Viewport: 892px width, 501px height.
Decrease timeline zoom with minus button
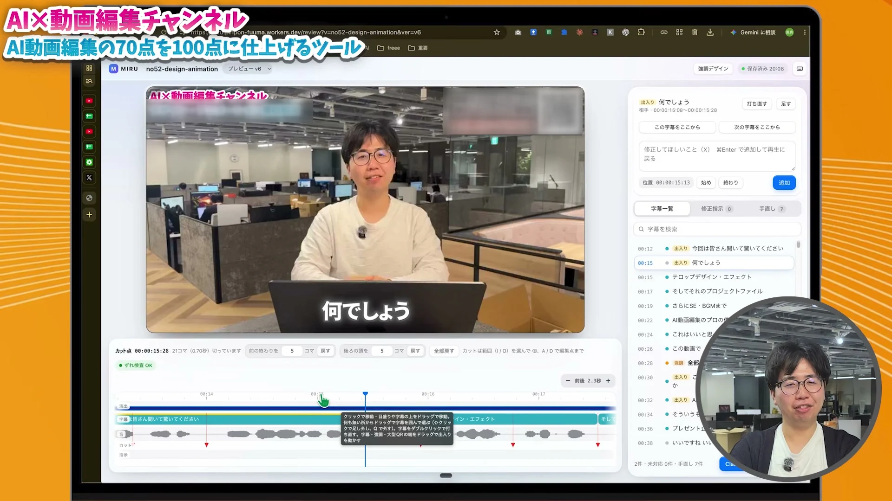click(568, 381)
